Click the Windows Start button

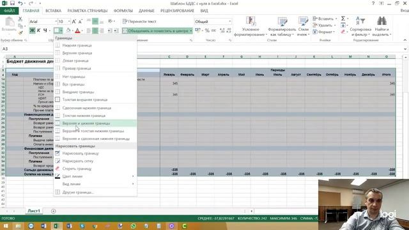pos(6,226)
